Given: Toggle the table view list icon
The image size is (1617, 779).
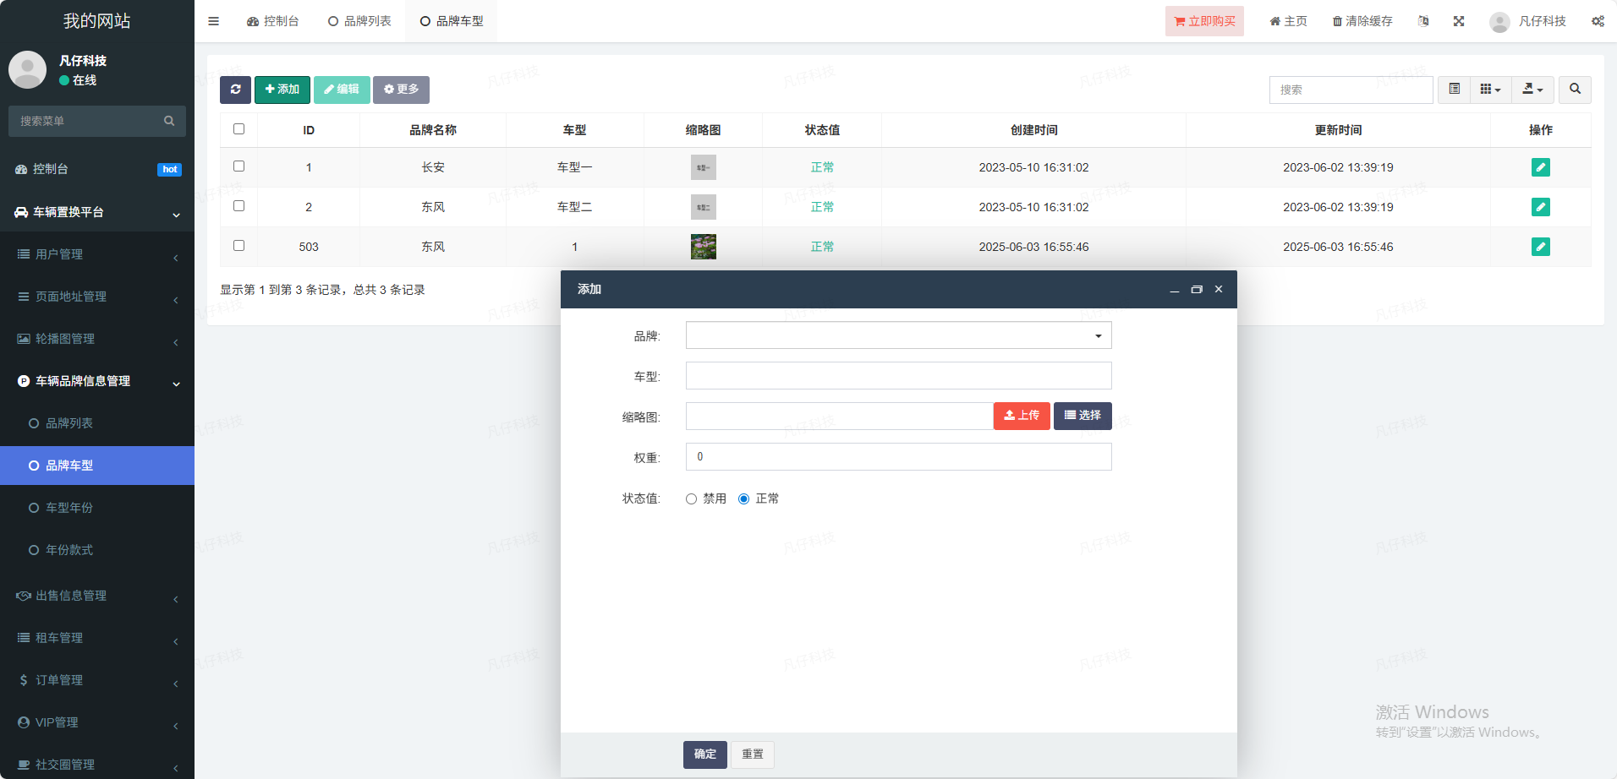Looking at the screenshot, I should [1454, 90].
